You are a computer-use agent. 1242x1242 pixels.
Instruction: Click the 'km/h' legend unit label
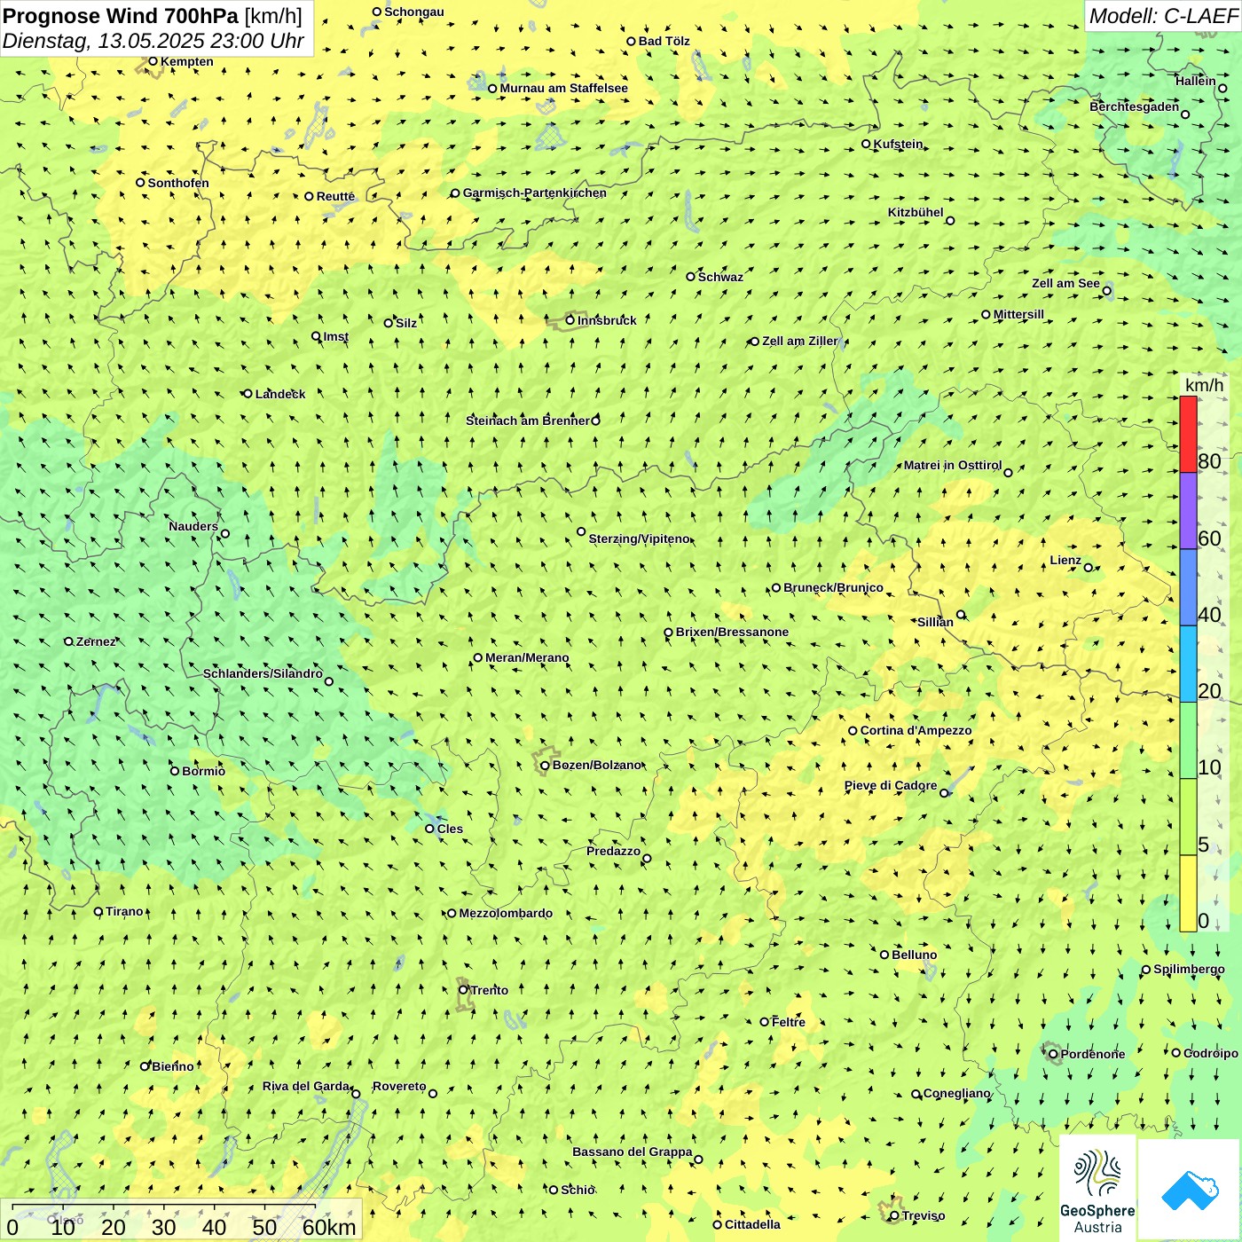click(1204, 385)
